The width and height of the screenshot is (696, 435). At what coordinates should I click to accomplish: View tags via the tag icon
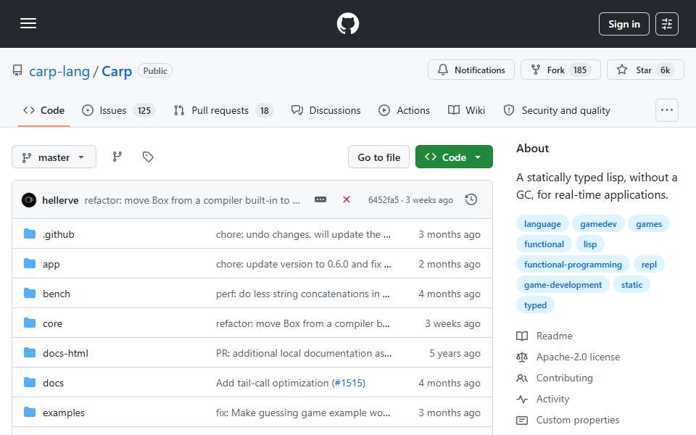point(148,157)
